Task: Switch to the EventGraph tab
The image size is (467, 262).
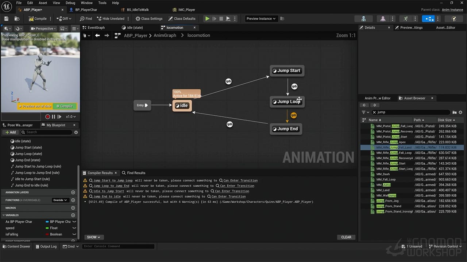Action: point(96,28)
